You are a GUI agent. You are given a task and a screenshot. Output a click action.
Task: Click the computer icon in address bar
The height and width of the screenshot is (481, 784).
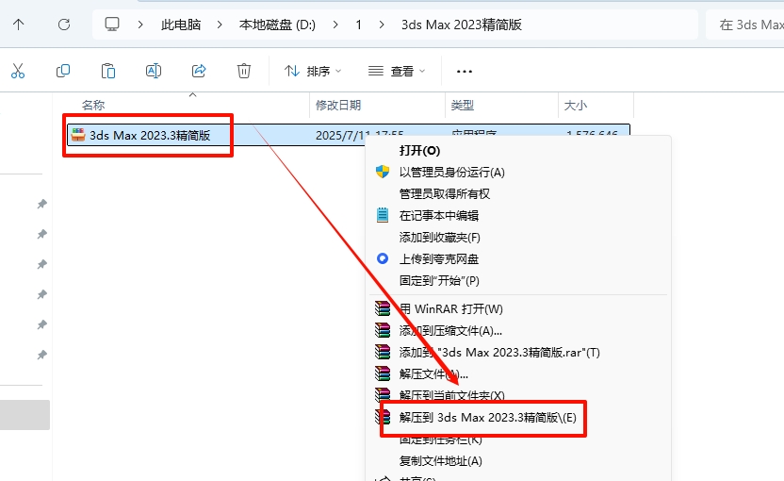[112, 25]
